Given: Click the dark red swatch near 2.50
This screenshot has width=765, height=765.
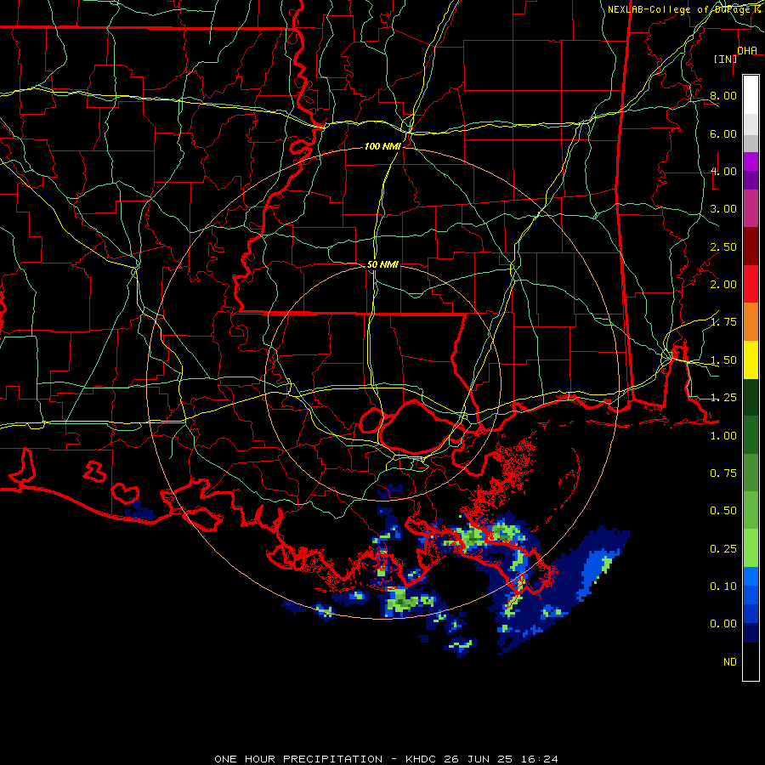Looking at the screenshot, I should pos(751,246).
